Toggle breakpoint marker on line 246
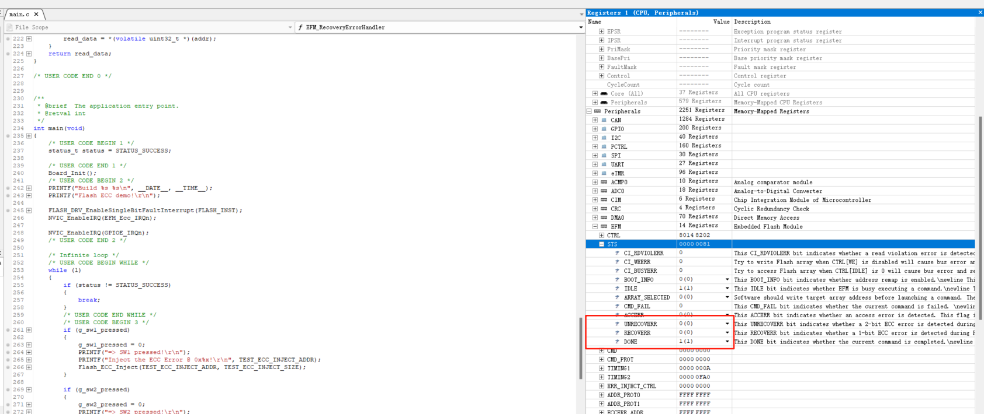Image resolution: width=984 pixels, height=414 pixels. click(8, 218)
